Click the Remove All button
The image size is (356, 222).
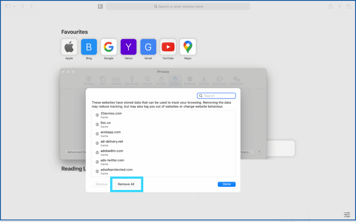click(x=126, y=184)
